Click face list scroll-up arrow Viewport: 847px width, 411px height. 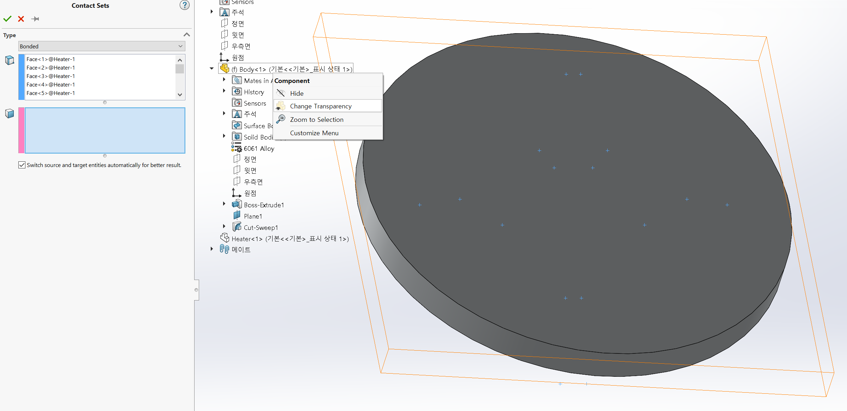[x=180, y=60]
